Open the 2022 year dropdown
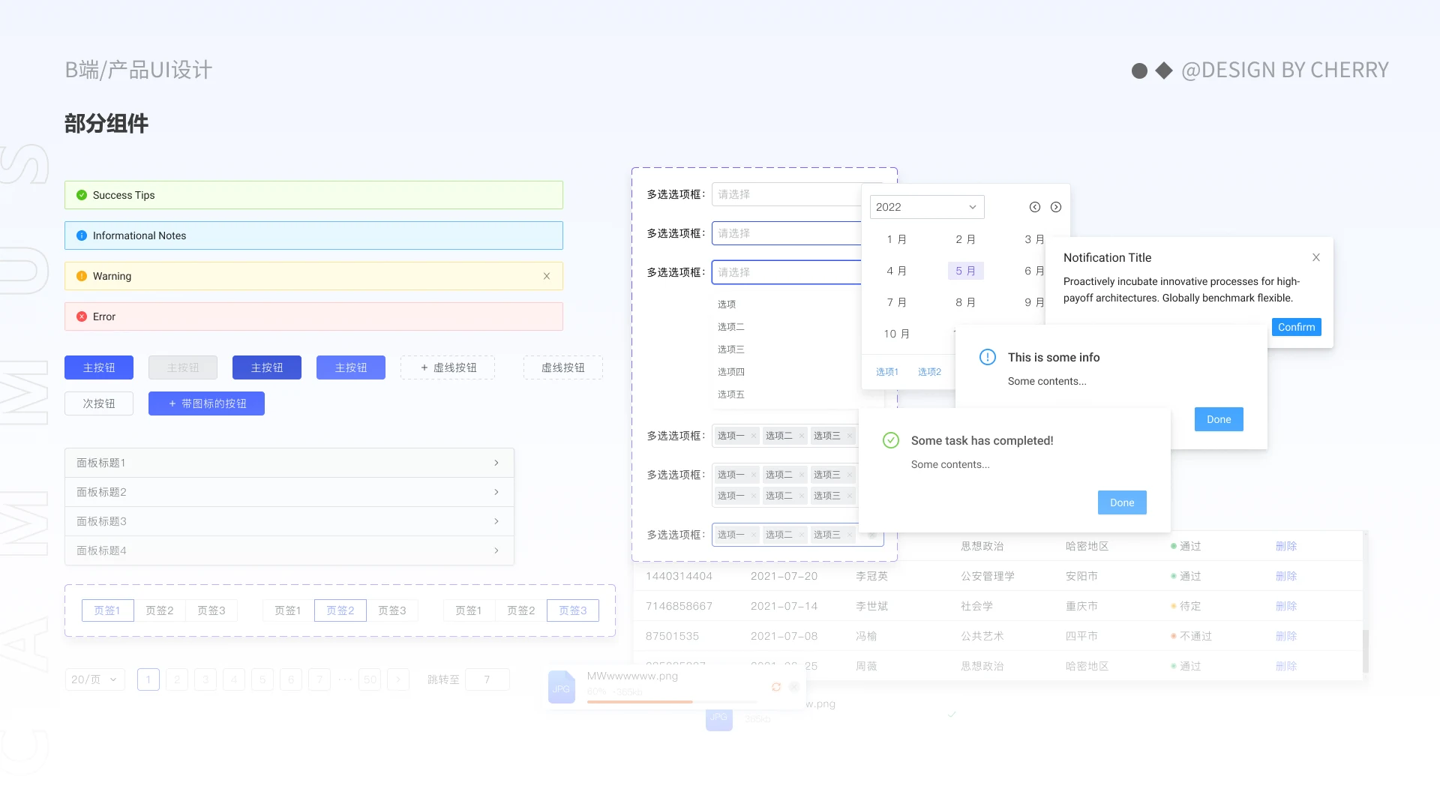This screenshot has height=810, width=1440. [x=927, y=207]
